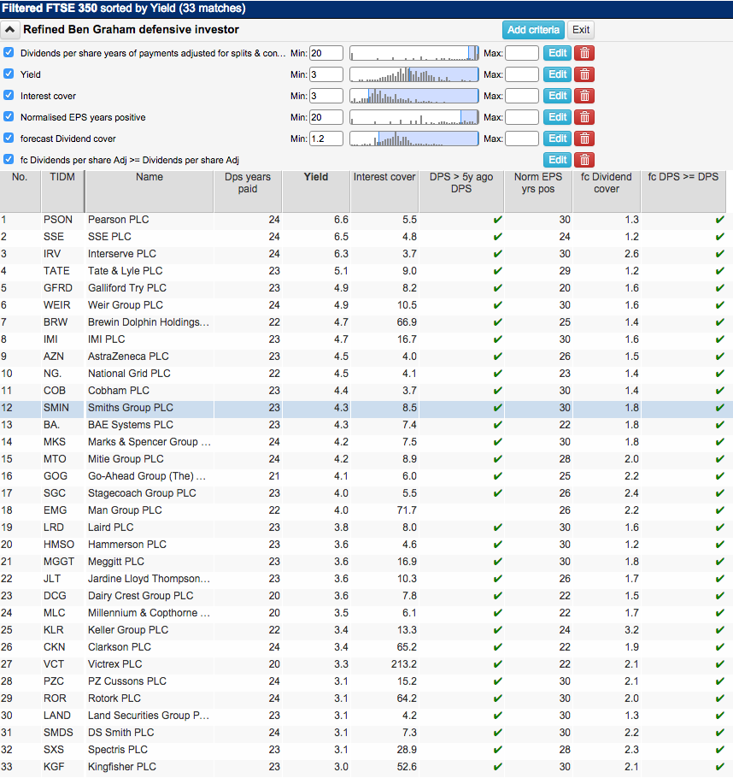Focus the Yield Min input field
The height and width of the screenshot is (778, 733).
coord(325,74)
